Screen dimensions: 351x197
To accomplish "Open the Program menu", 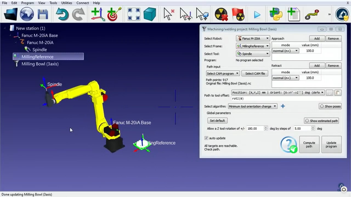I will (27, 3).
